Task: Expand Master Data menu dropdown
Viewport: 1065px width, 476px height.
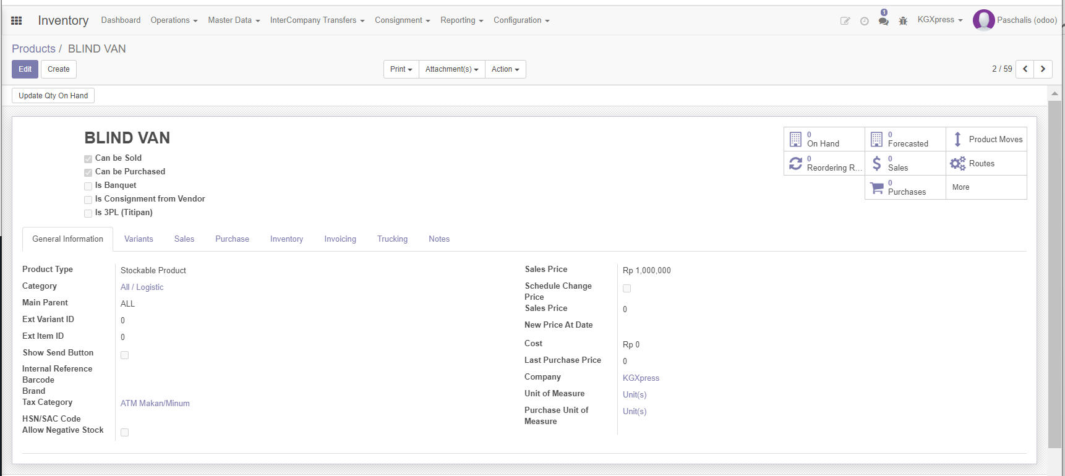Action: 234,20
